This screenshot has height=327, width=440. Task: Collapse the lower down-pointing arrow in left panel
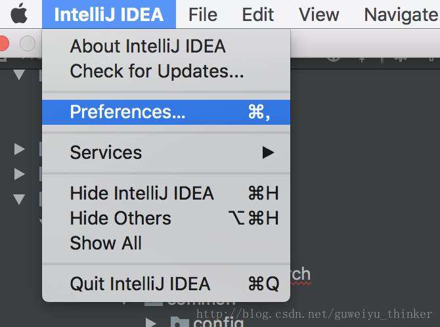[19, 200]
